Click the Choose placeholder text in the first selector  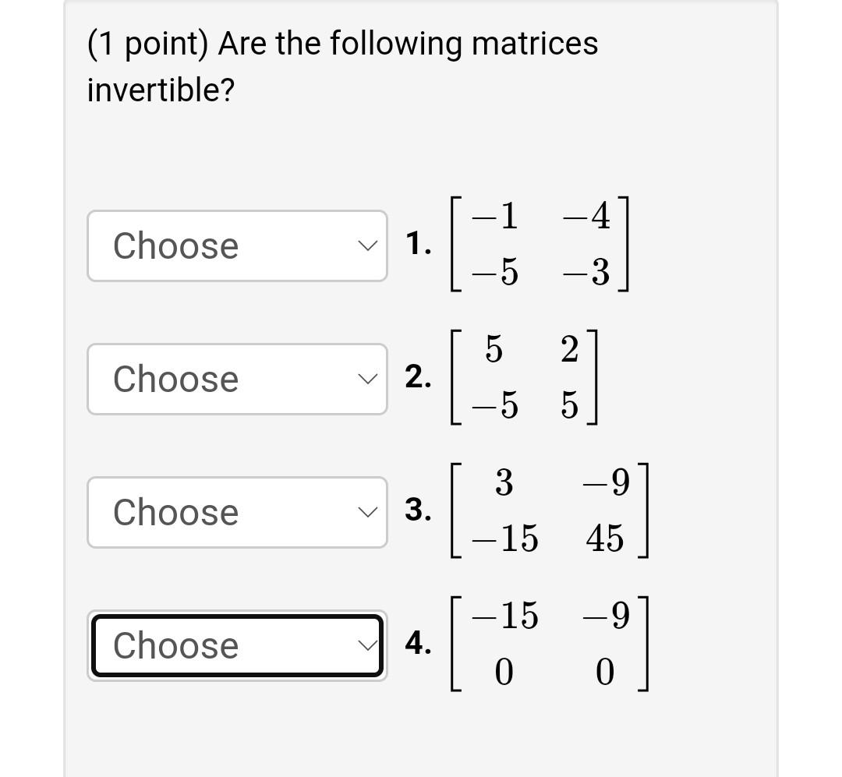click(x=175, y=245)
